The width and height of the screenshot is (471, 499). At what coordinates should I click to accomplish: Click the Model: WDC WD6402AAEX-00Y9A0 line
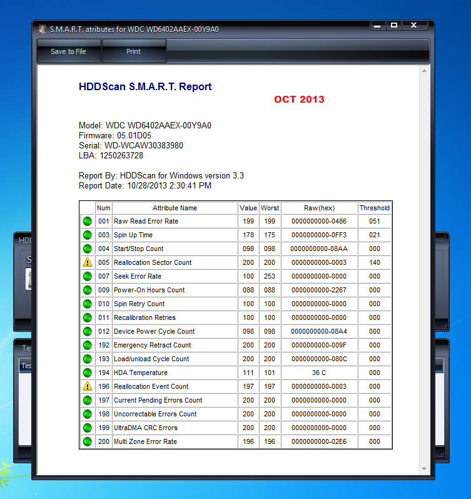click(x=145, y=125)
